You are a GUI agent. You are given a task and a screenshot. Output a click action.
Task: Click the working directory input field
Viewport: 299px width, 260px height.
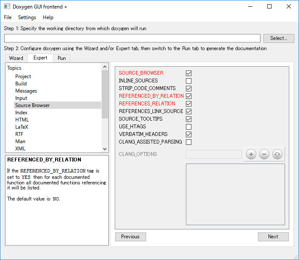tap(132, 38)
